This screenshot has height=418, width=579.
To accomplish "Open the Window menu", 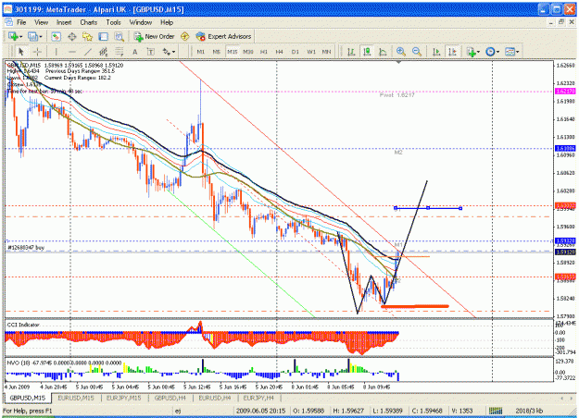I will 141,22.
